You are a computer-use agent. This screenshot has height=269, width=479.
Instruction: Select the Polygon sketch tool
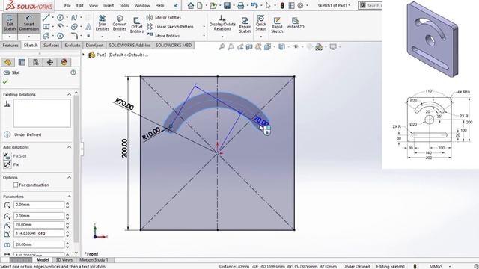pyautogui.click(x=60, y=36)
